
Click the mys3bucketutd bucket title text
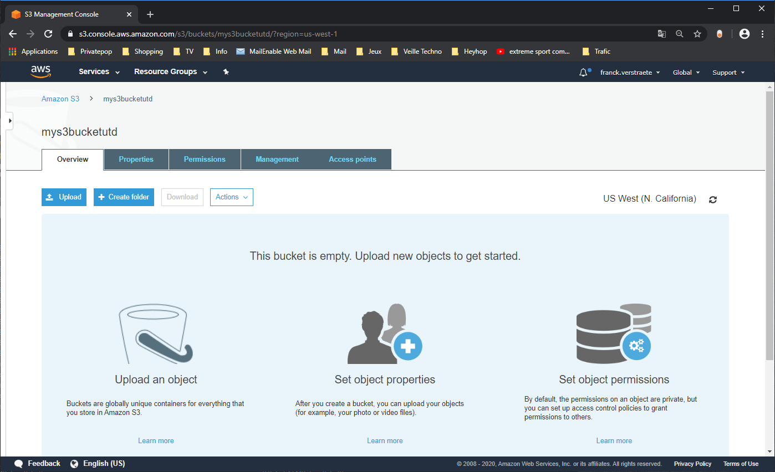[x=79, y=132]
